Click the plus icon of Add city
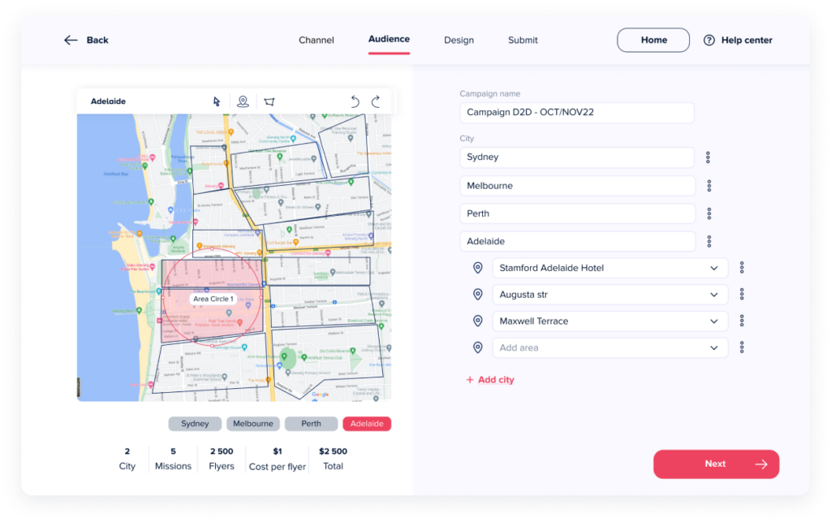Screen dimensions: 831x522 pos(470,380)
